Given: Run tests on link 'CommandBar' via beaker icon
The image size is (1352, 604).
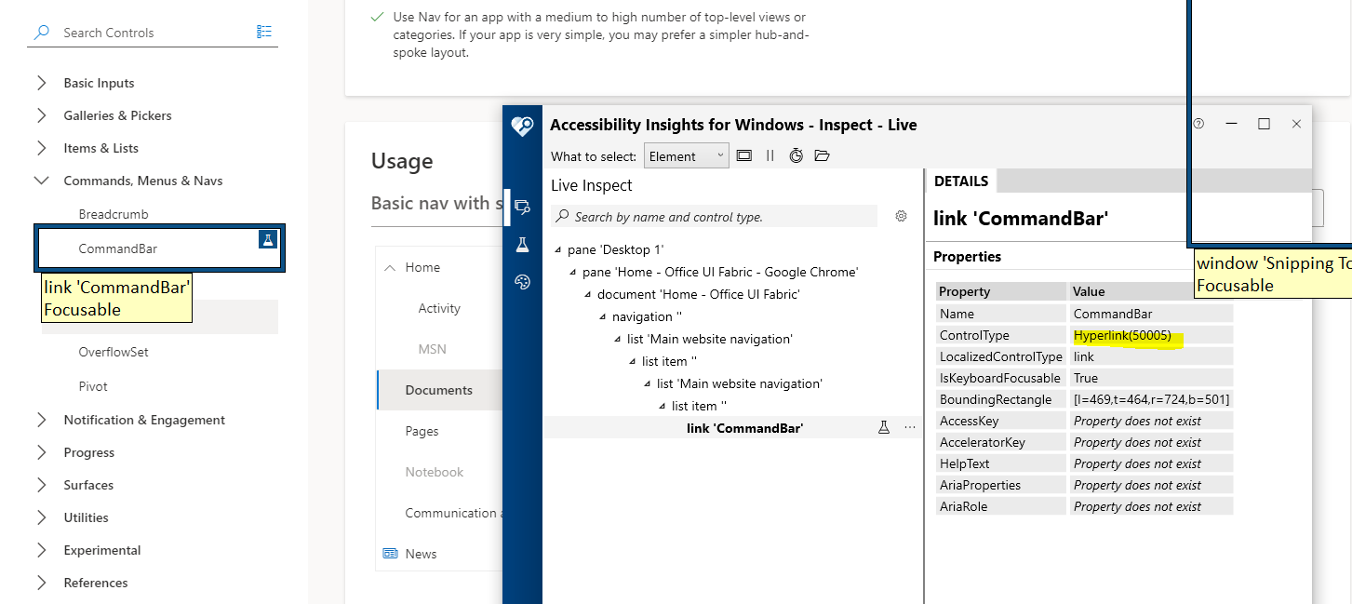Looking at the screenshot, I should [x=884, y=427].
